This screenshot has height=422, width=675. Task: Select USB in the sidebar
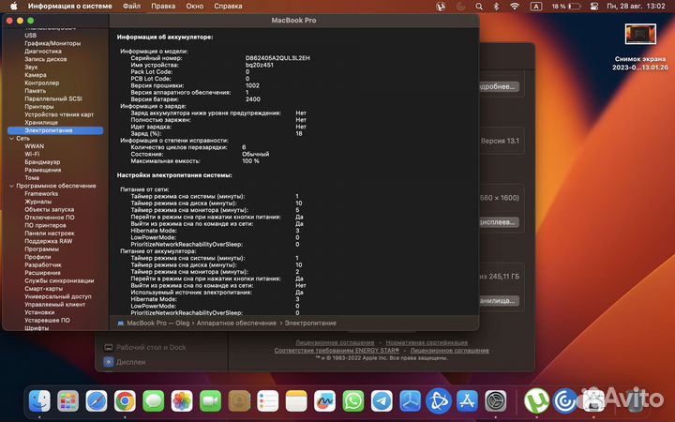point(31,36)
